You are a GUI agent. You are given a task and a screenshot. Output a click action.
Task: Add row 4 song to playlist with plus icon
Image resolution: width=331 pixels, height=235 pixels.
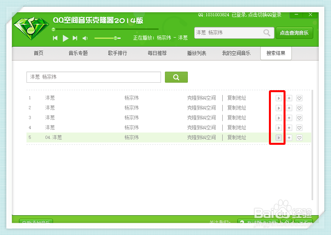coord(289,128)
